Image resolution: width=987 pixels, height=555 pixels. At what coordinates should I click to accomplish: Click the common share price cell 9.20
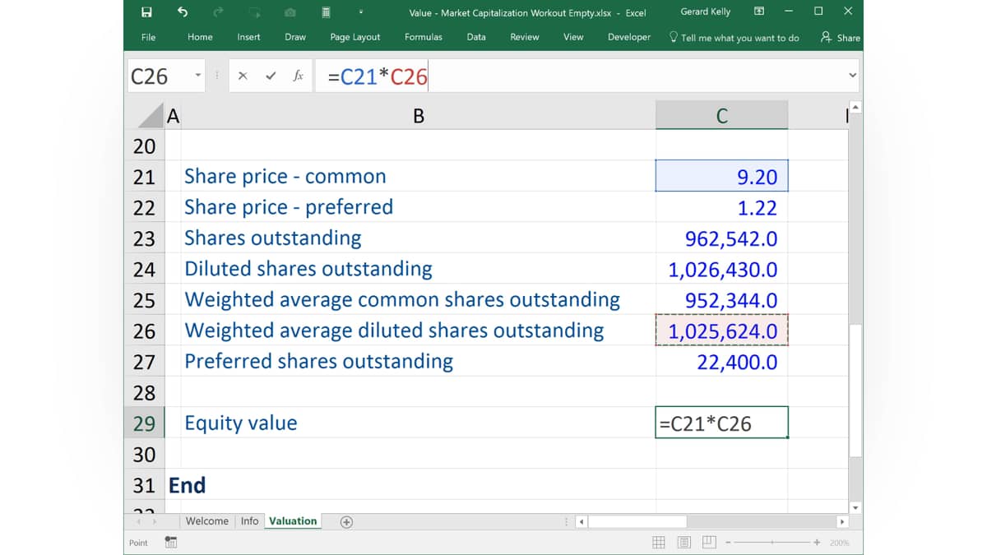pos(721,176)
